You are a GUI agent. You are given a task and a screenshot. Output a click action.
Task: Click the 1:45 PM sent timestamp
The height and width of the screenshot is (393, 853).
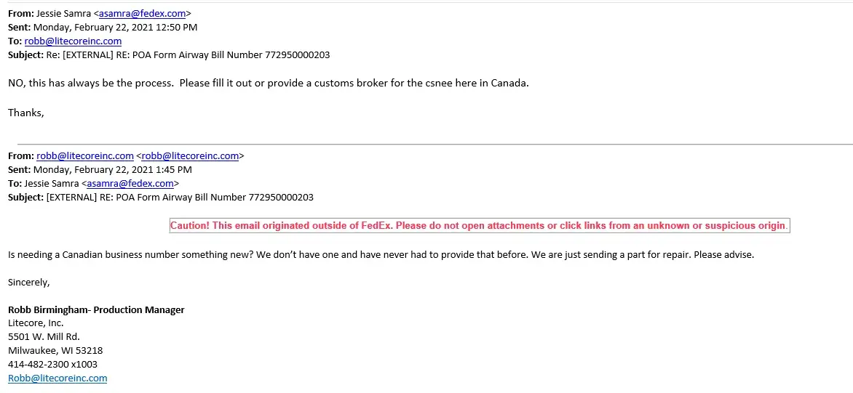coord(113,170)
